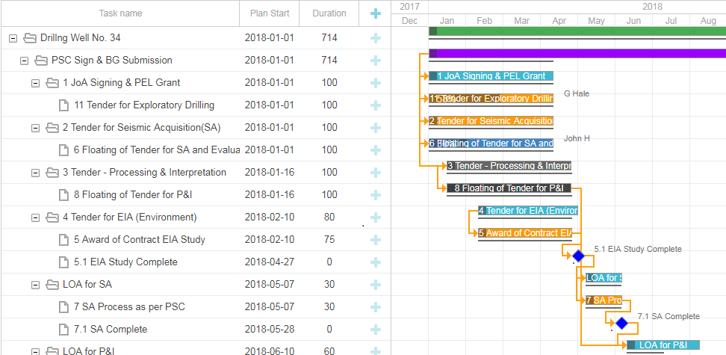Click Plan Start 2018-01-16 of 3 Tender row
Viewport: 726px width, 355px height.
pos(270,173)
